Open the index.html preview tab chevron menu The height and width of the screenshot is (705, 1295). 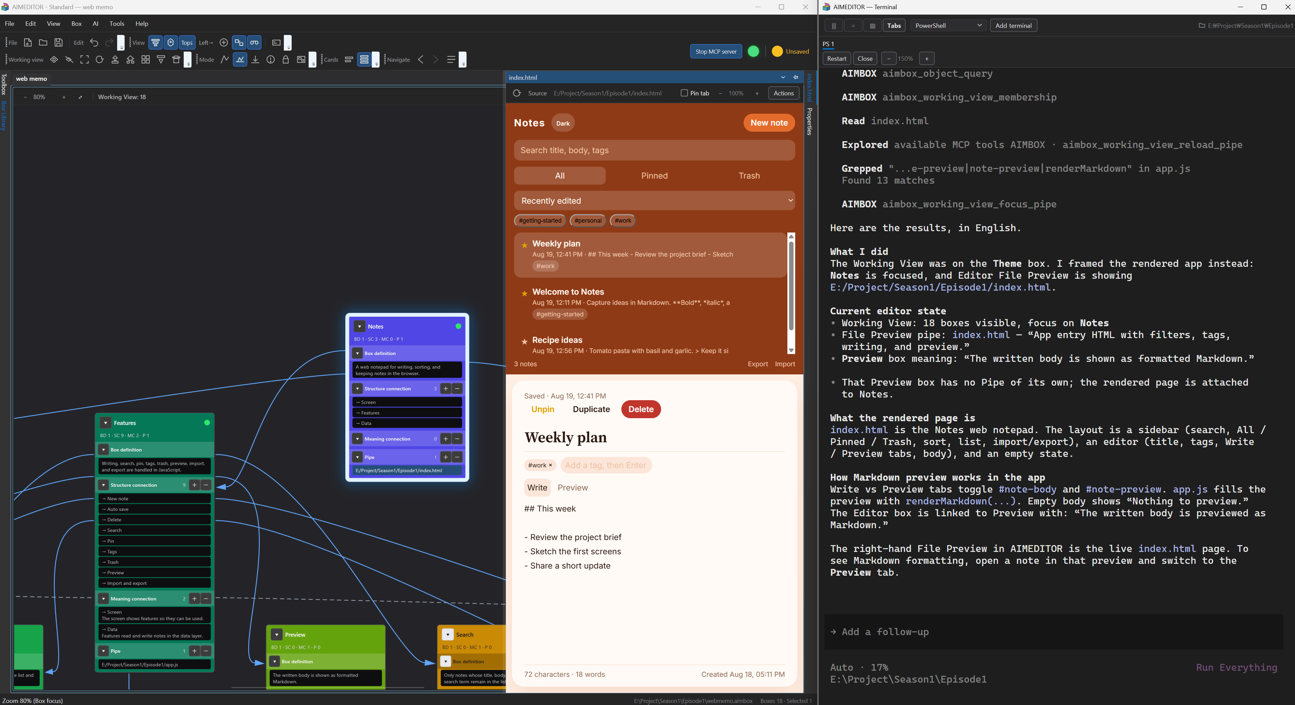[783, 77]
